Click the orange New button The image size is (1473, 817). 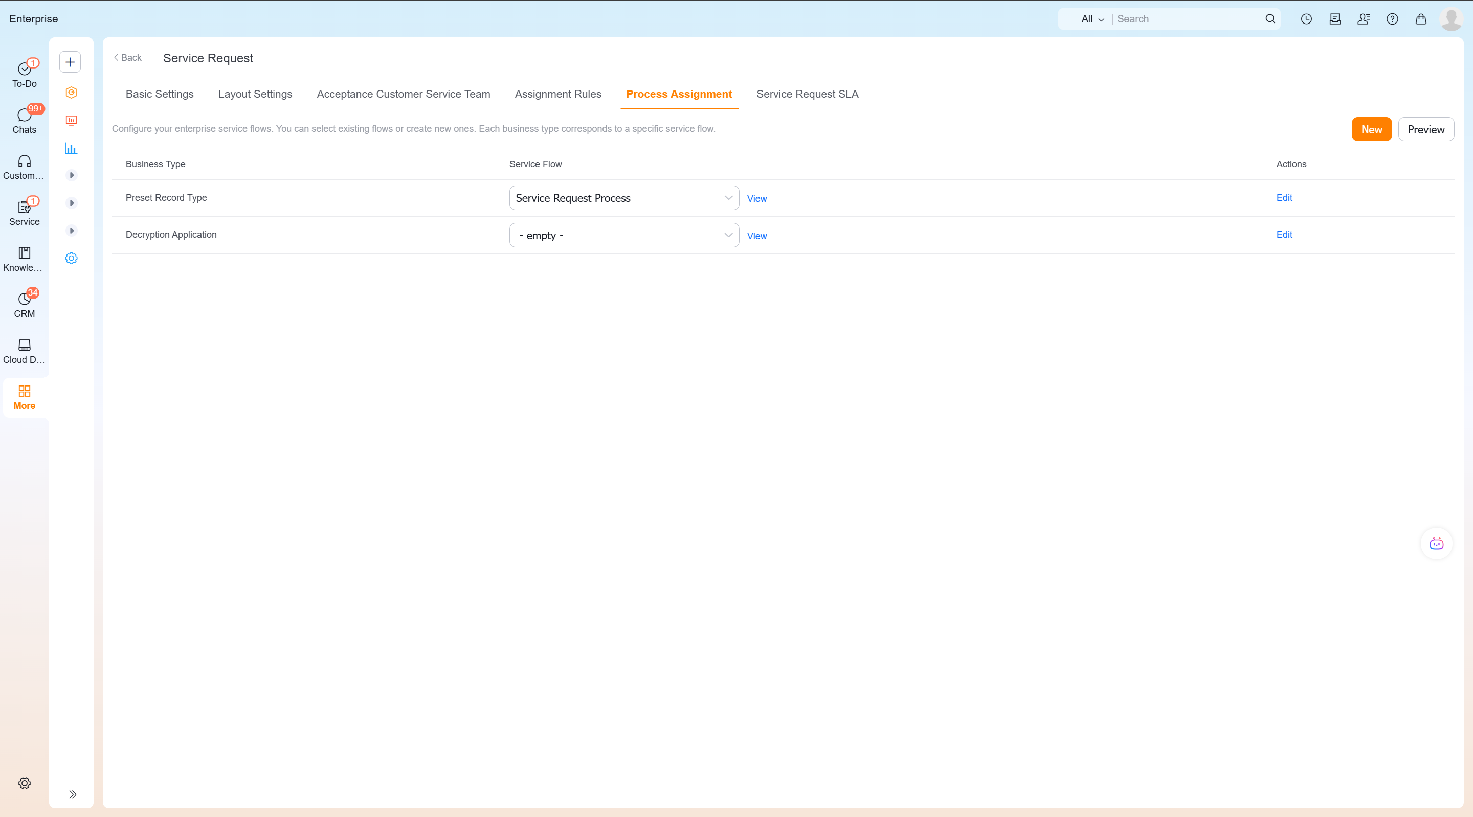coord(1371,129)
